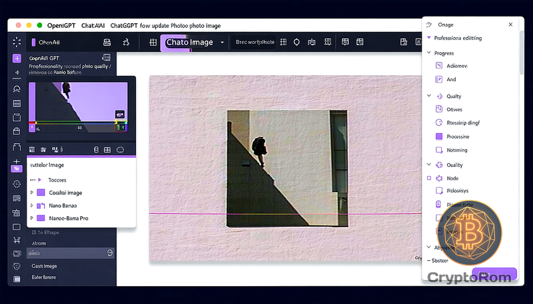Viewport: 533px width, 304px height.
Task: Select the Atrorm entry in the side panel
Action: [x=39, y=243]
